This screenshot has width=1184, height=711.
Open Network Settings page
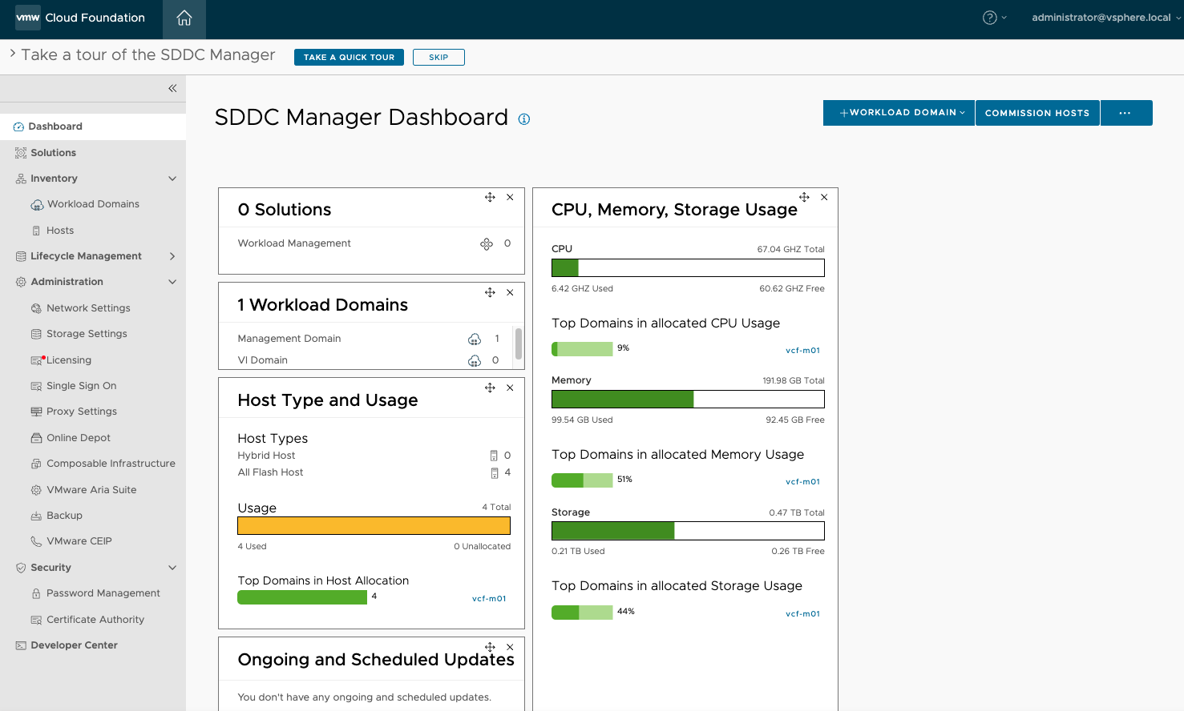click(x=88, y=308)
